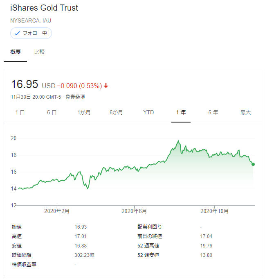265x279 pixels.
Task: Select the 5 年 chart range
Action: pos(213,112)
